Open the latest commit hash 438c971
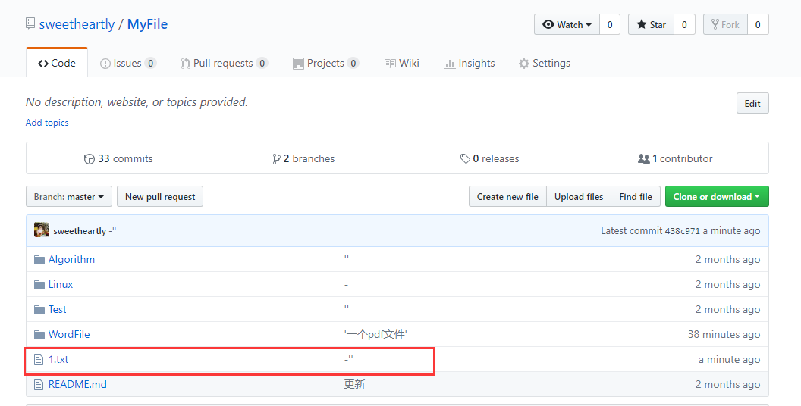The height and width of the screenshot is (406, 801). click(682, 231)
